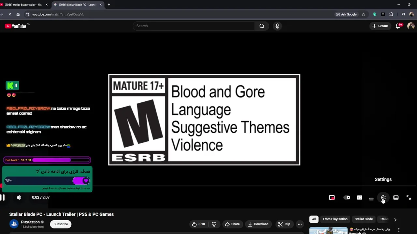Click the Download button
Viewport: 417px width, 234px height.
click(x=258, y=224)
